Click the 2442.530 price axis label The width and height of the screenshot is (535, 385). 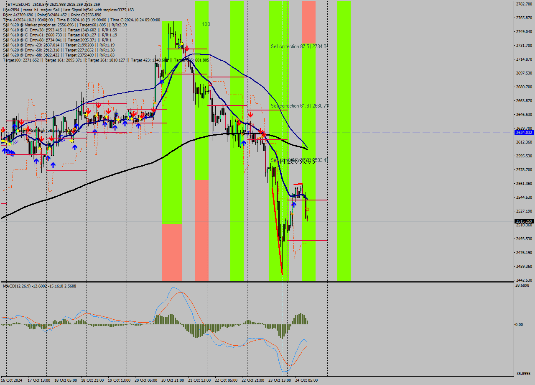pos(524,280)
